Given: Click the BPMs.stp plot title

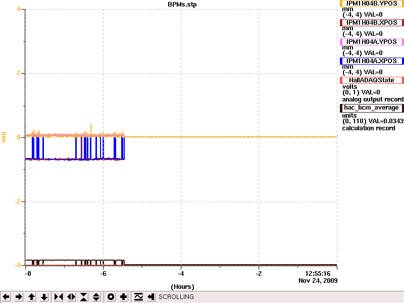Looking at the screenshot, I should point(182,5).
